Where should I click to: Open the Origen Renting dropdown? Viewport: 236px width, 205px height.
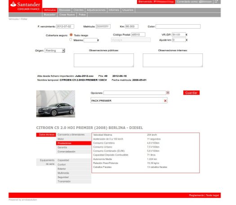tap(55, 50)
